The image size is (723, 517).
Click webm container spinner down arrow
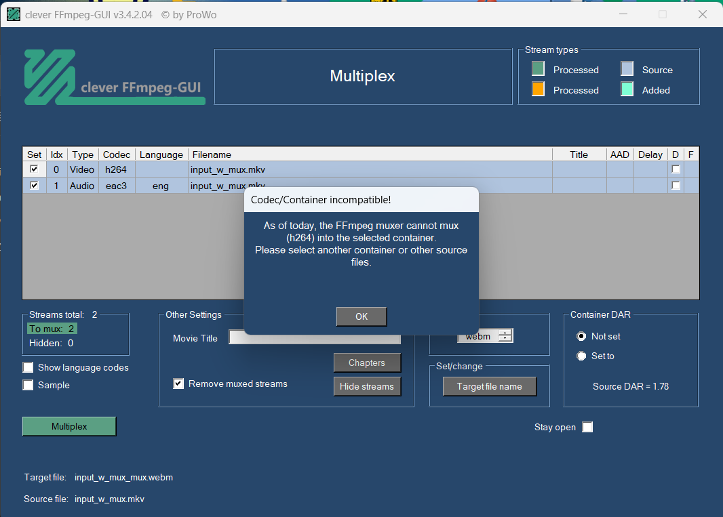[x=506, y=339]
